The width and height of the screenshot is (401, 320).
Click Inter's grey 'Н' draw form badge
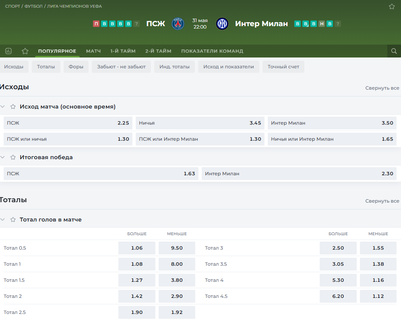(322, 24)
